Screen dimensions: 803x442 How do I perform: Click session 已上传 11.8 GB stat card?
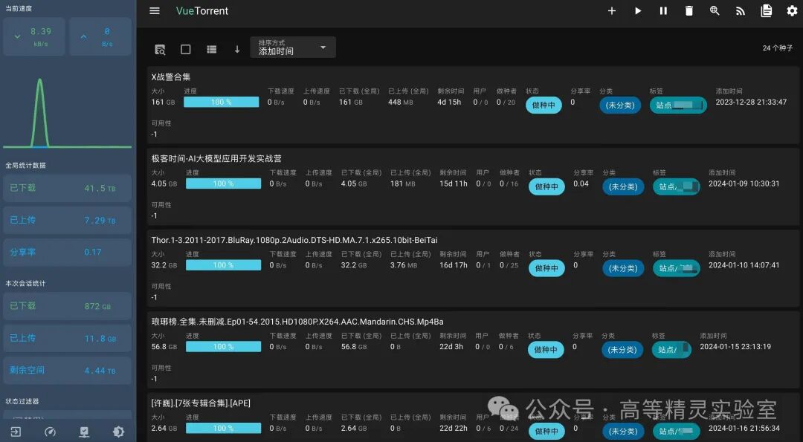tap(67, 338)
